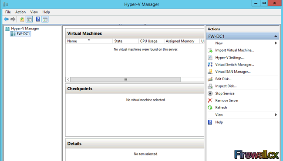Expand the New submenu arrow
Screen dimensions: 283x161
click(x=276, y=43)
